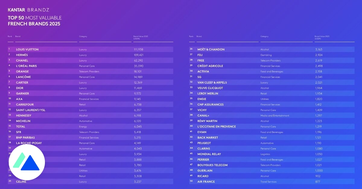Click the FDJ brand name
This screenshot has width=362, height=189.
click(x=200, y=55)
